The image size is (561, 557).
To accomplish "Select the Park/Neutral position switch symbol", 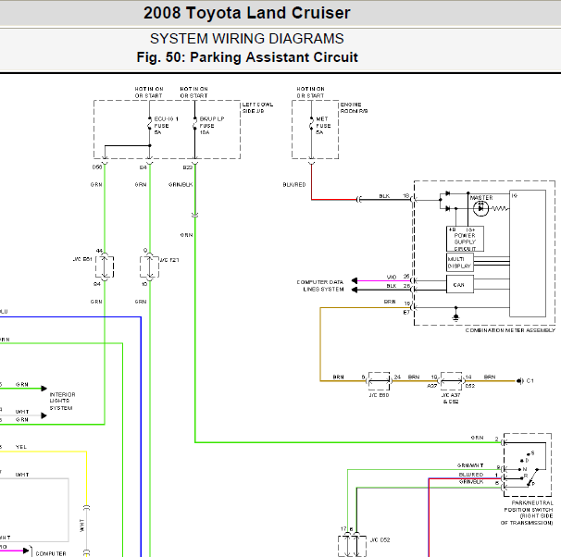I will coord(528,464).
